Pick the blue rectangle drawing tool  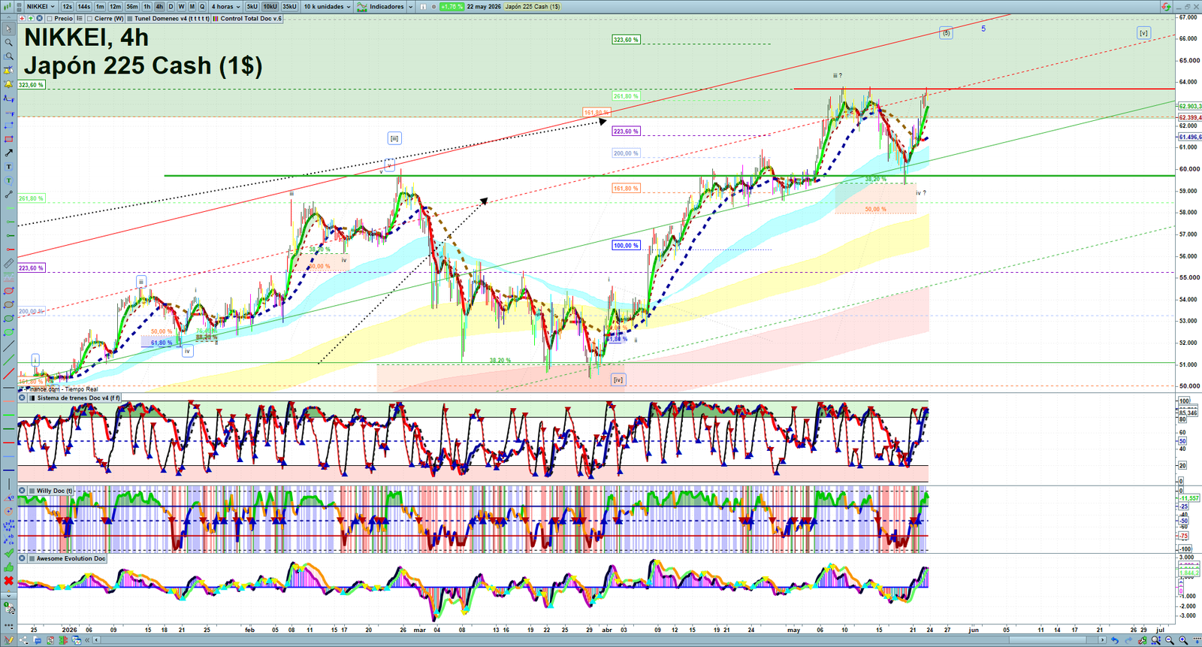click(8, 125)
